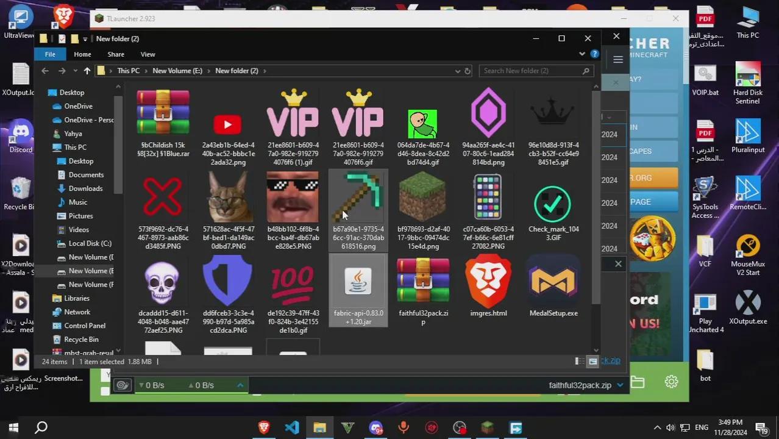Select the sunglasses man meme gif
The image size is (779, 439).
coord(293,211)
